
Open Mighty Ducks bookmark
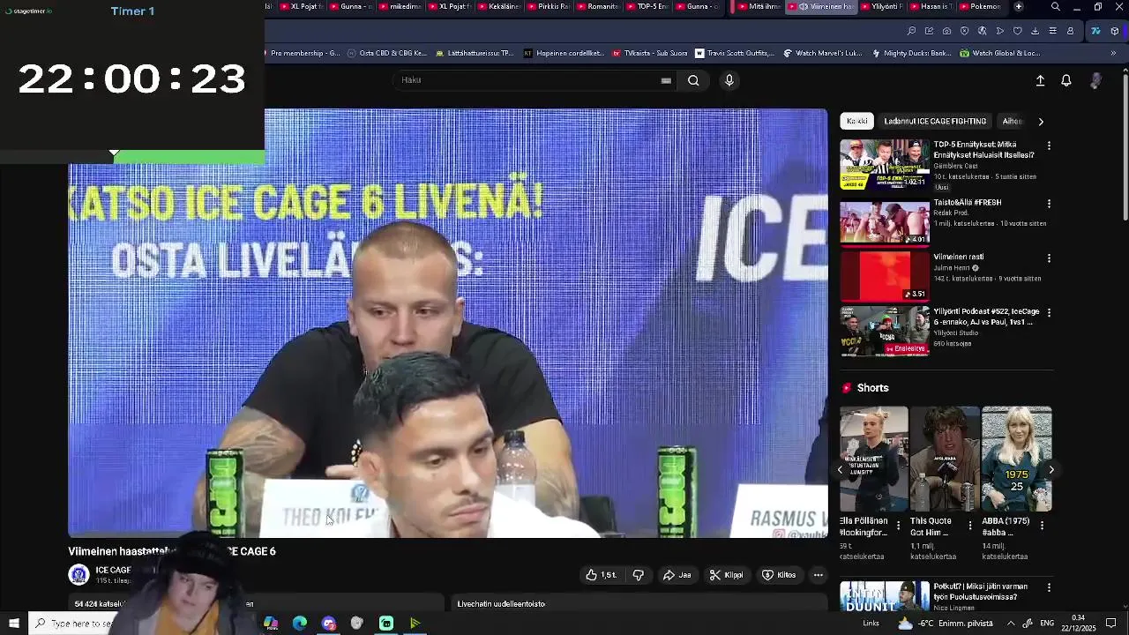911,53
